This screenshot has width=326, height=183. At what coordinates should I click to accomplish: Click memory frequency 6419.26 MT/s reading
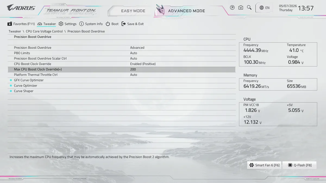point(256,86)
